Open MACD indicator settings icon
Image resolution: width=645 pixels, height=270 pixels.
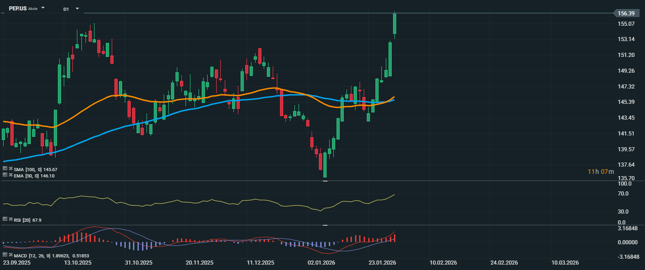click(5, 255)
